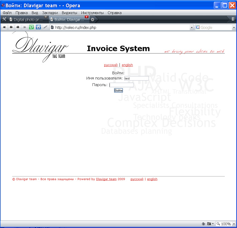Viewport: 237px width, 228px height.
Task: Click the status bar view mode icon
Action: click(x=203, y=224)
